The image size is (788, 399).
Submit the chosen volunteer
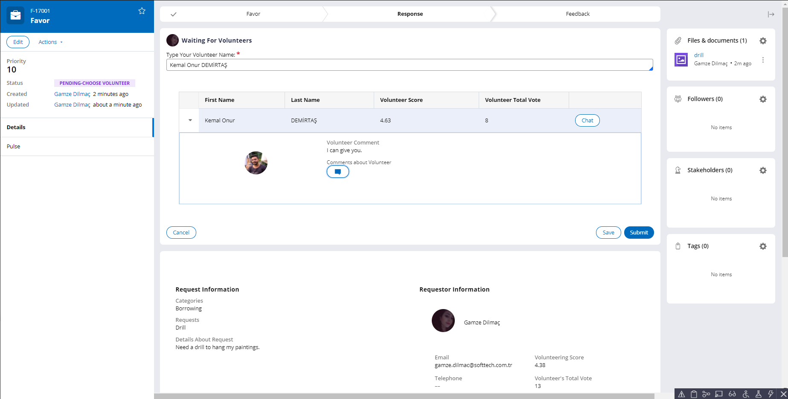pos(639,233)
